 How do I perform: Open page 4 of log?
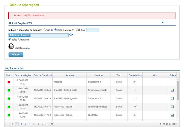point(30,124)
